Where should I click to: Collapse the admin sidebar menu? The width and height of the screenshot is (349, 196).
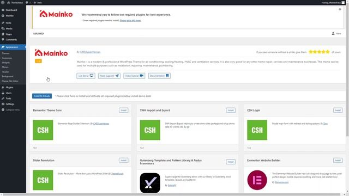tap(11, 110)
